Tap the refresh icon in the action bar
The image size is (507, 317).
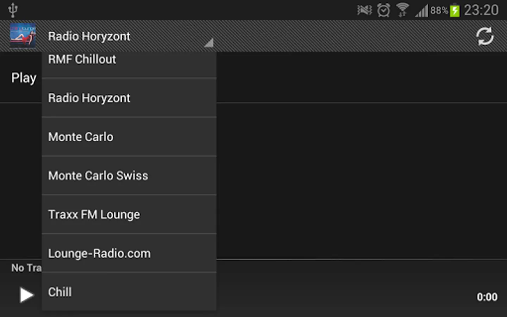pyautogui.click(x=485, y=36)
